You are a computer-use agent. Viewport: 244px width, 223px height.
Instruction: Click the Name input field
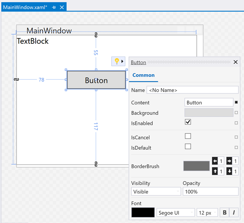tap(192, 90)
